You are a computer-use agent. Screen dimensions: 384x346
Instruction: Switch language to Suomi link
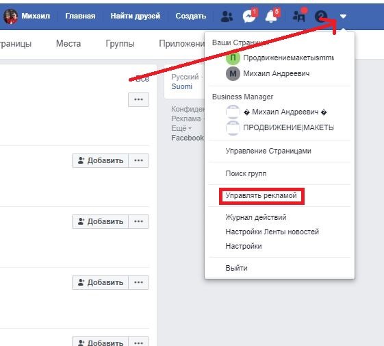point(181,86)
